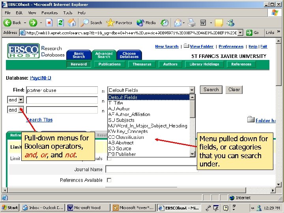Click the Journal Name input field

point(151,169)
